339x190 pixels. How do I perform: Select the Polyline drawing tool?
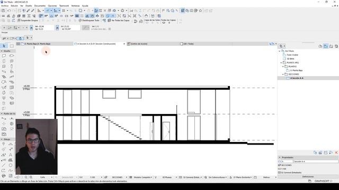(x=4, y=170)
